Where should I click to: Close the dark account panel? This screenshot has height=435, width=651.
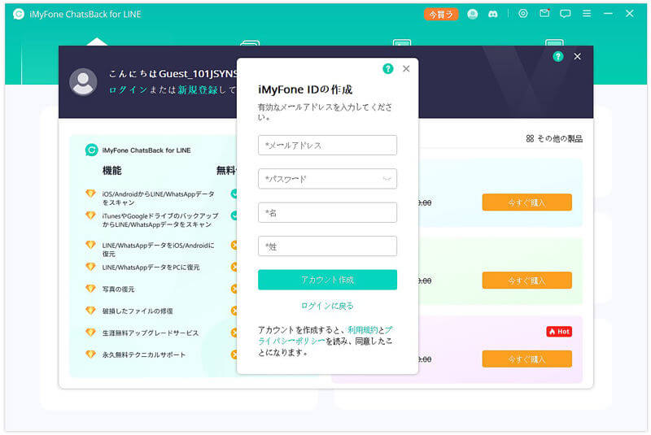[577, 56]
